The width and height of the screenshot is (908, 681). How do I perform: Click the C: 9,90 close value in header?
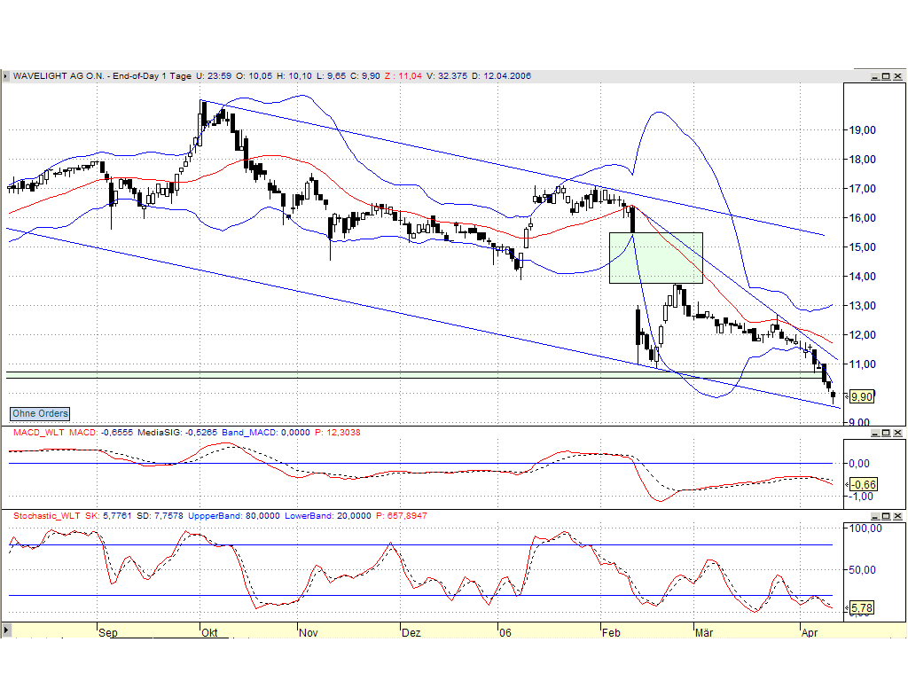coord(364,76)
